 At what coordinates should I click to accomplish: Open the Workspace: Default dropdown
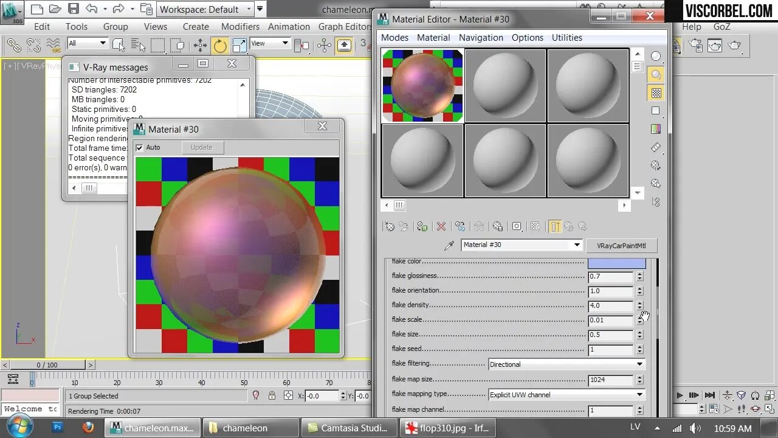click(x=205, y=9)
